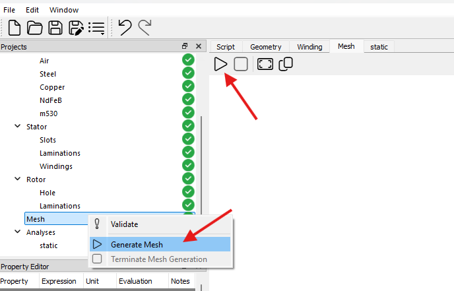Collapse the Rotor tree node
Image resolution: width=454 pixels, height=291 pixels.
point(18,179)
